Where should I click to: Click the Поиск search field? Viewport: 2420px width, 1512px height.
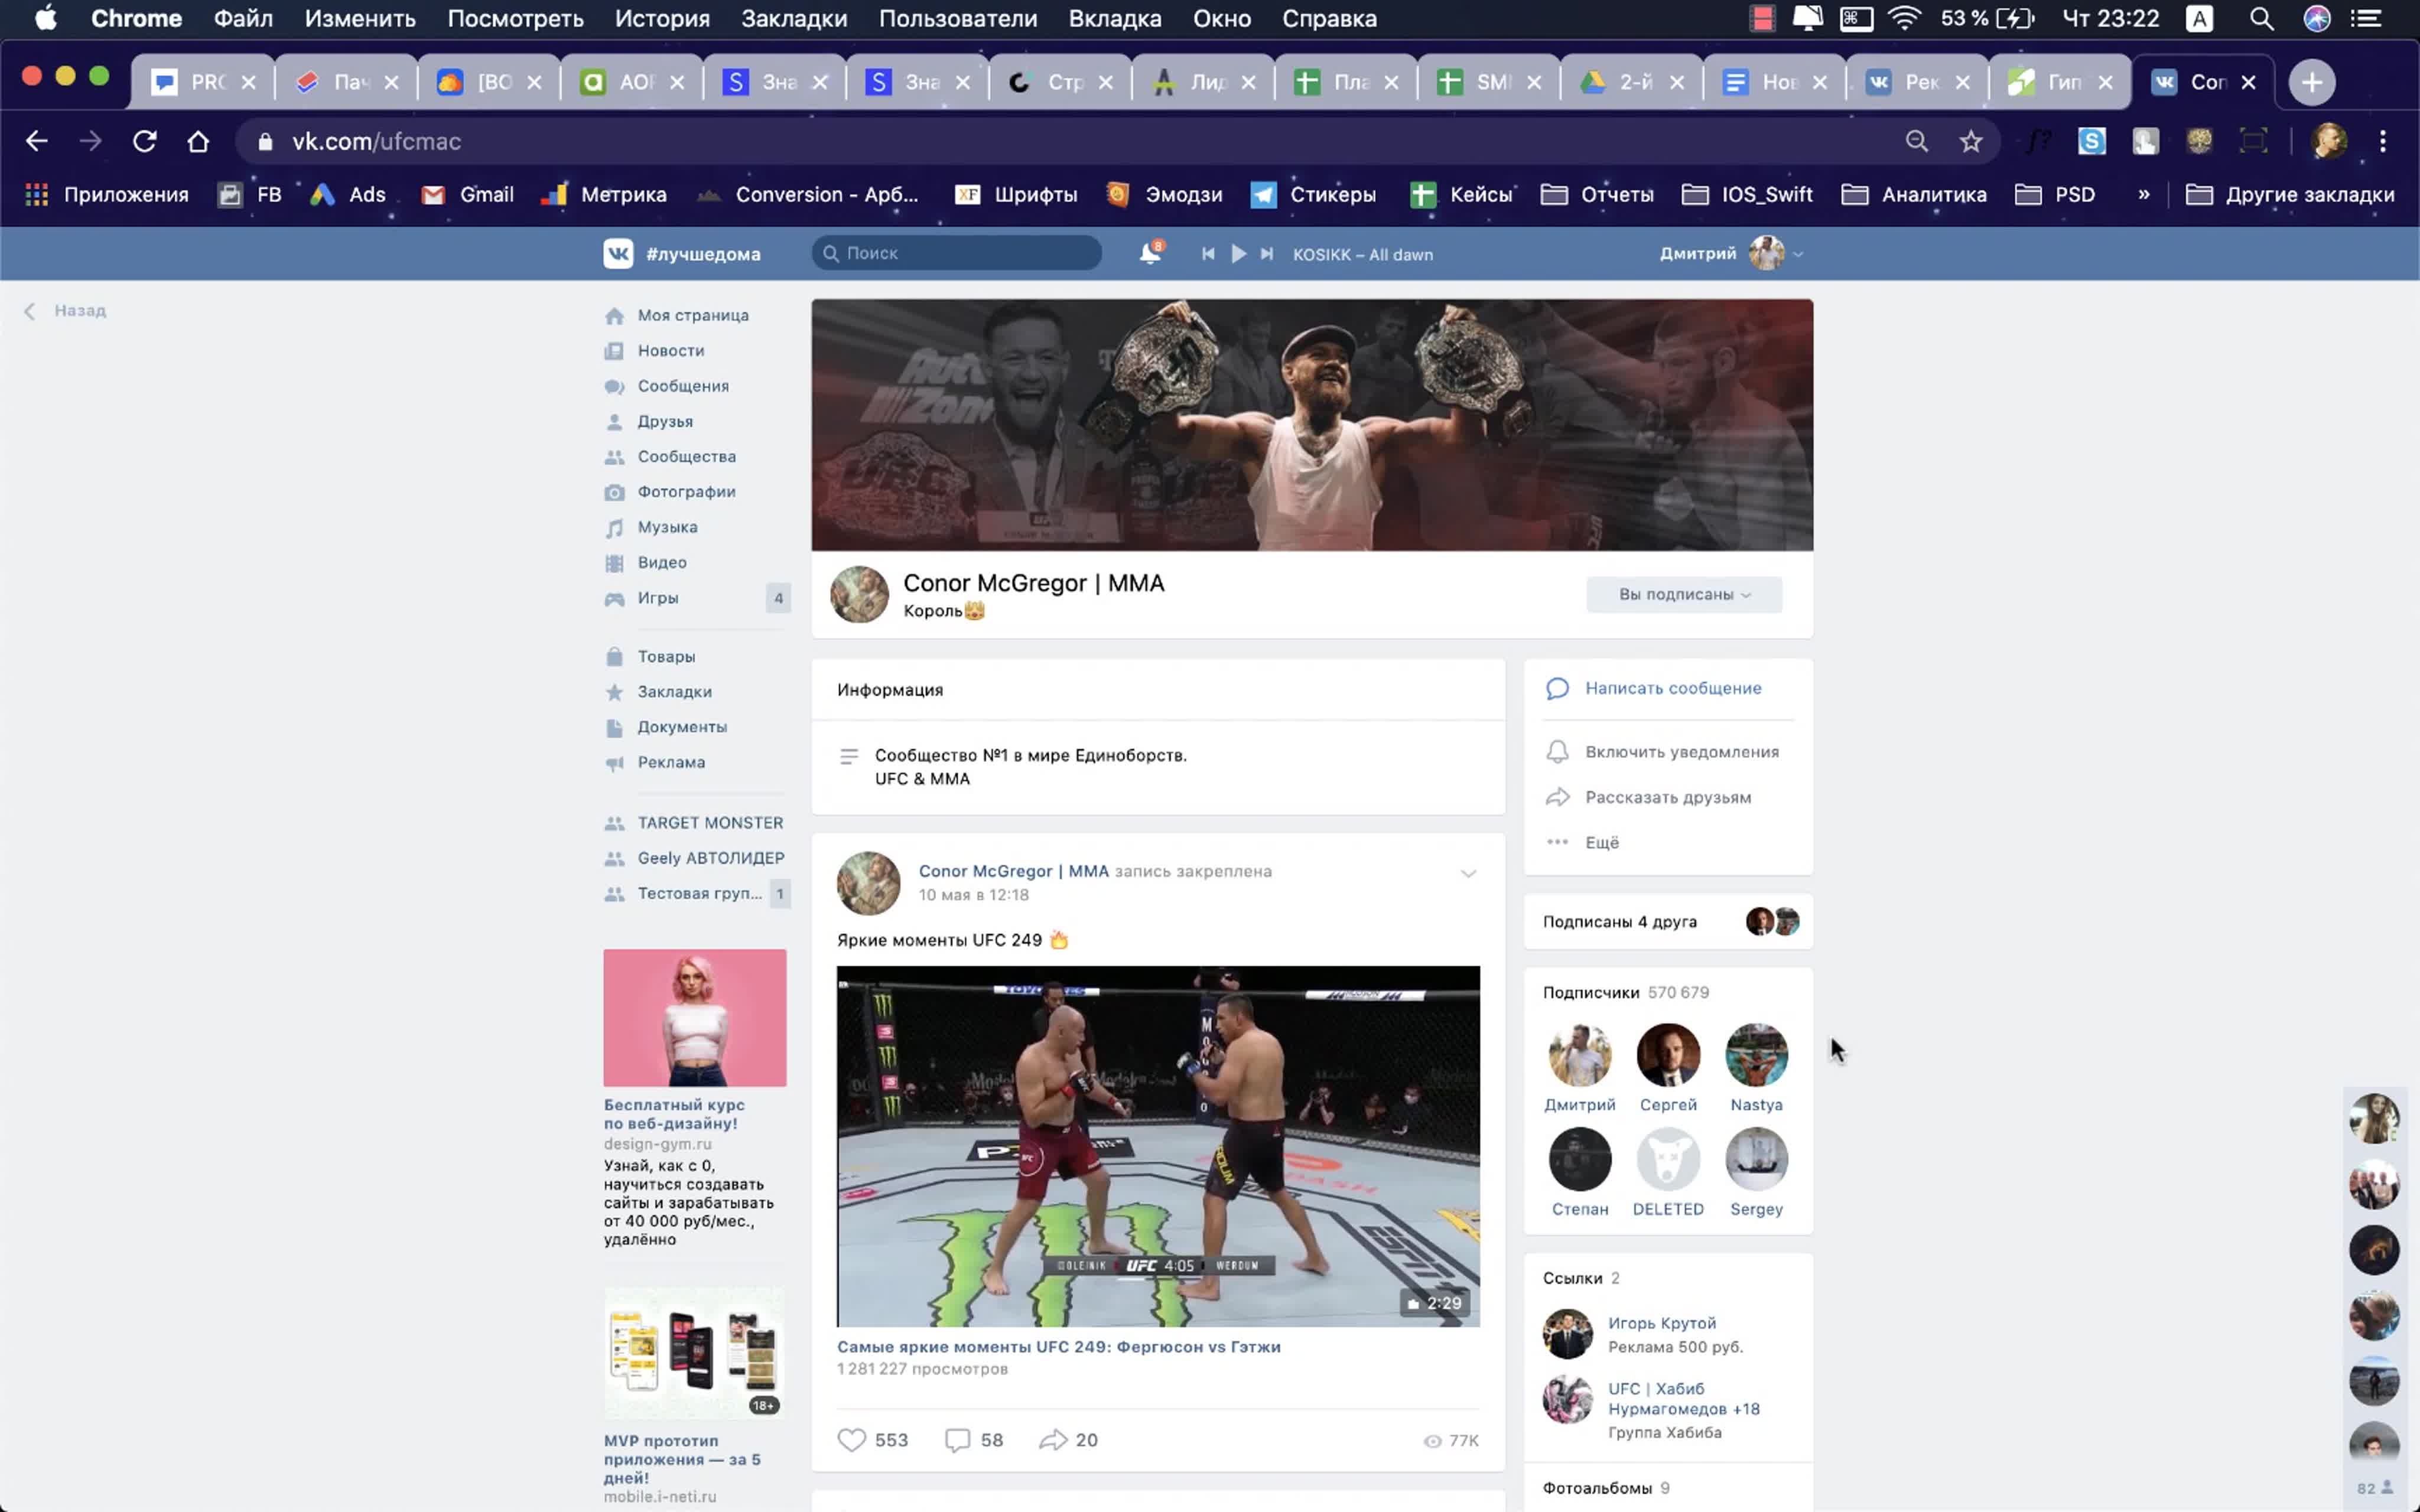pos(956,253)
